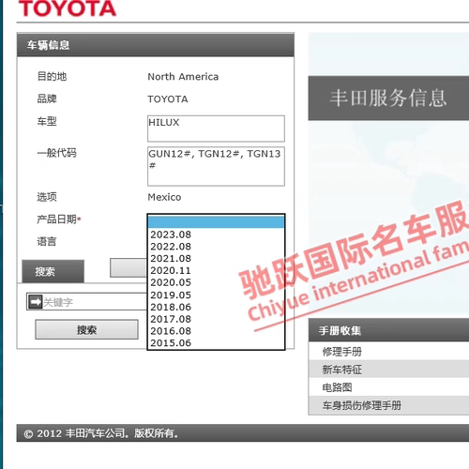Select production date 2021.08
Image resolution: width=469 pixels, height=469 pixels.
(x=216, y=258)
